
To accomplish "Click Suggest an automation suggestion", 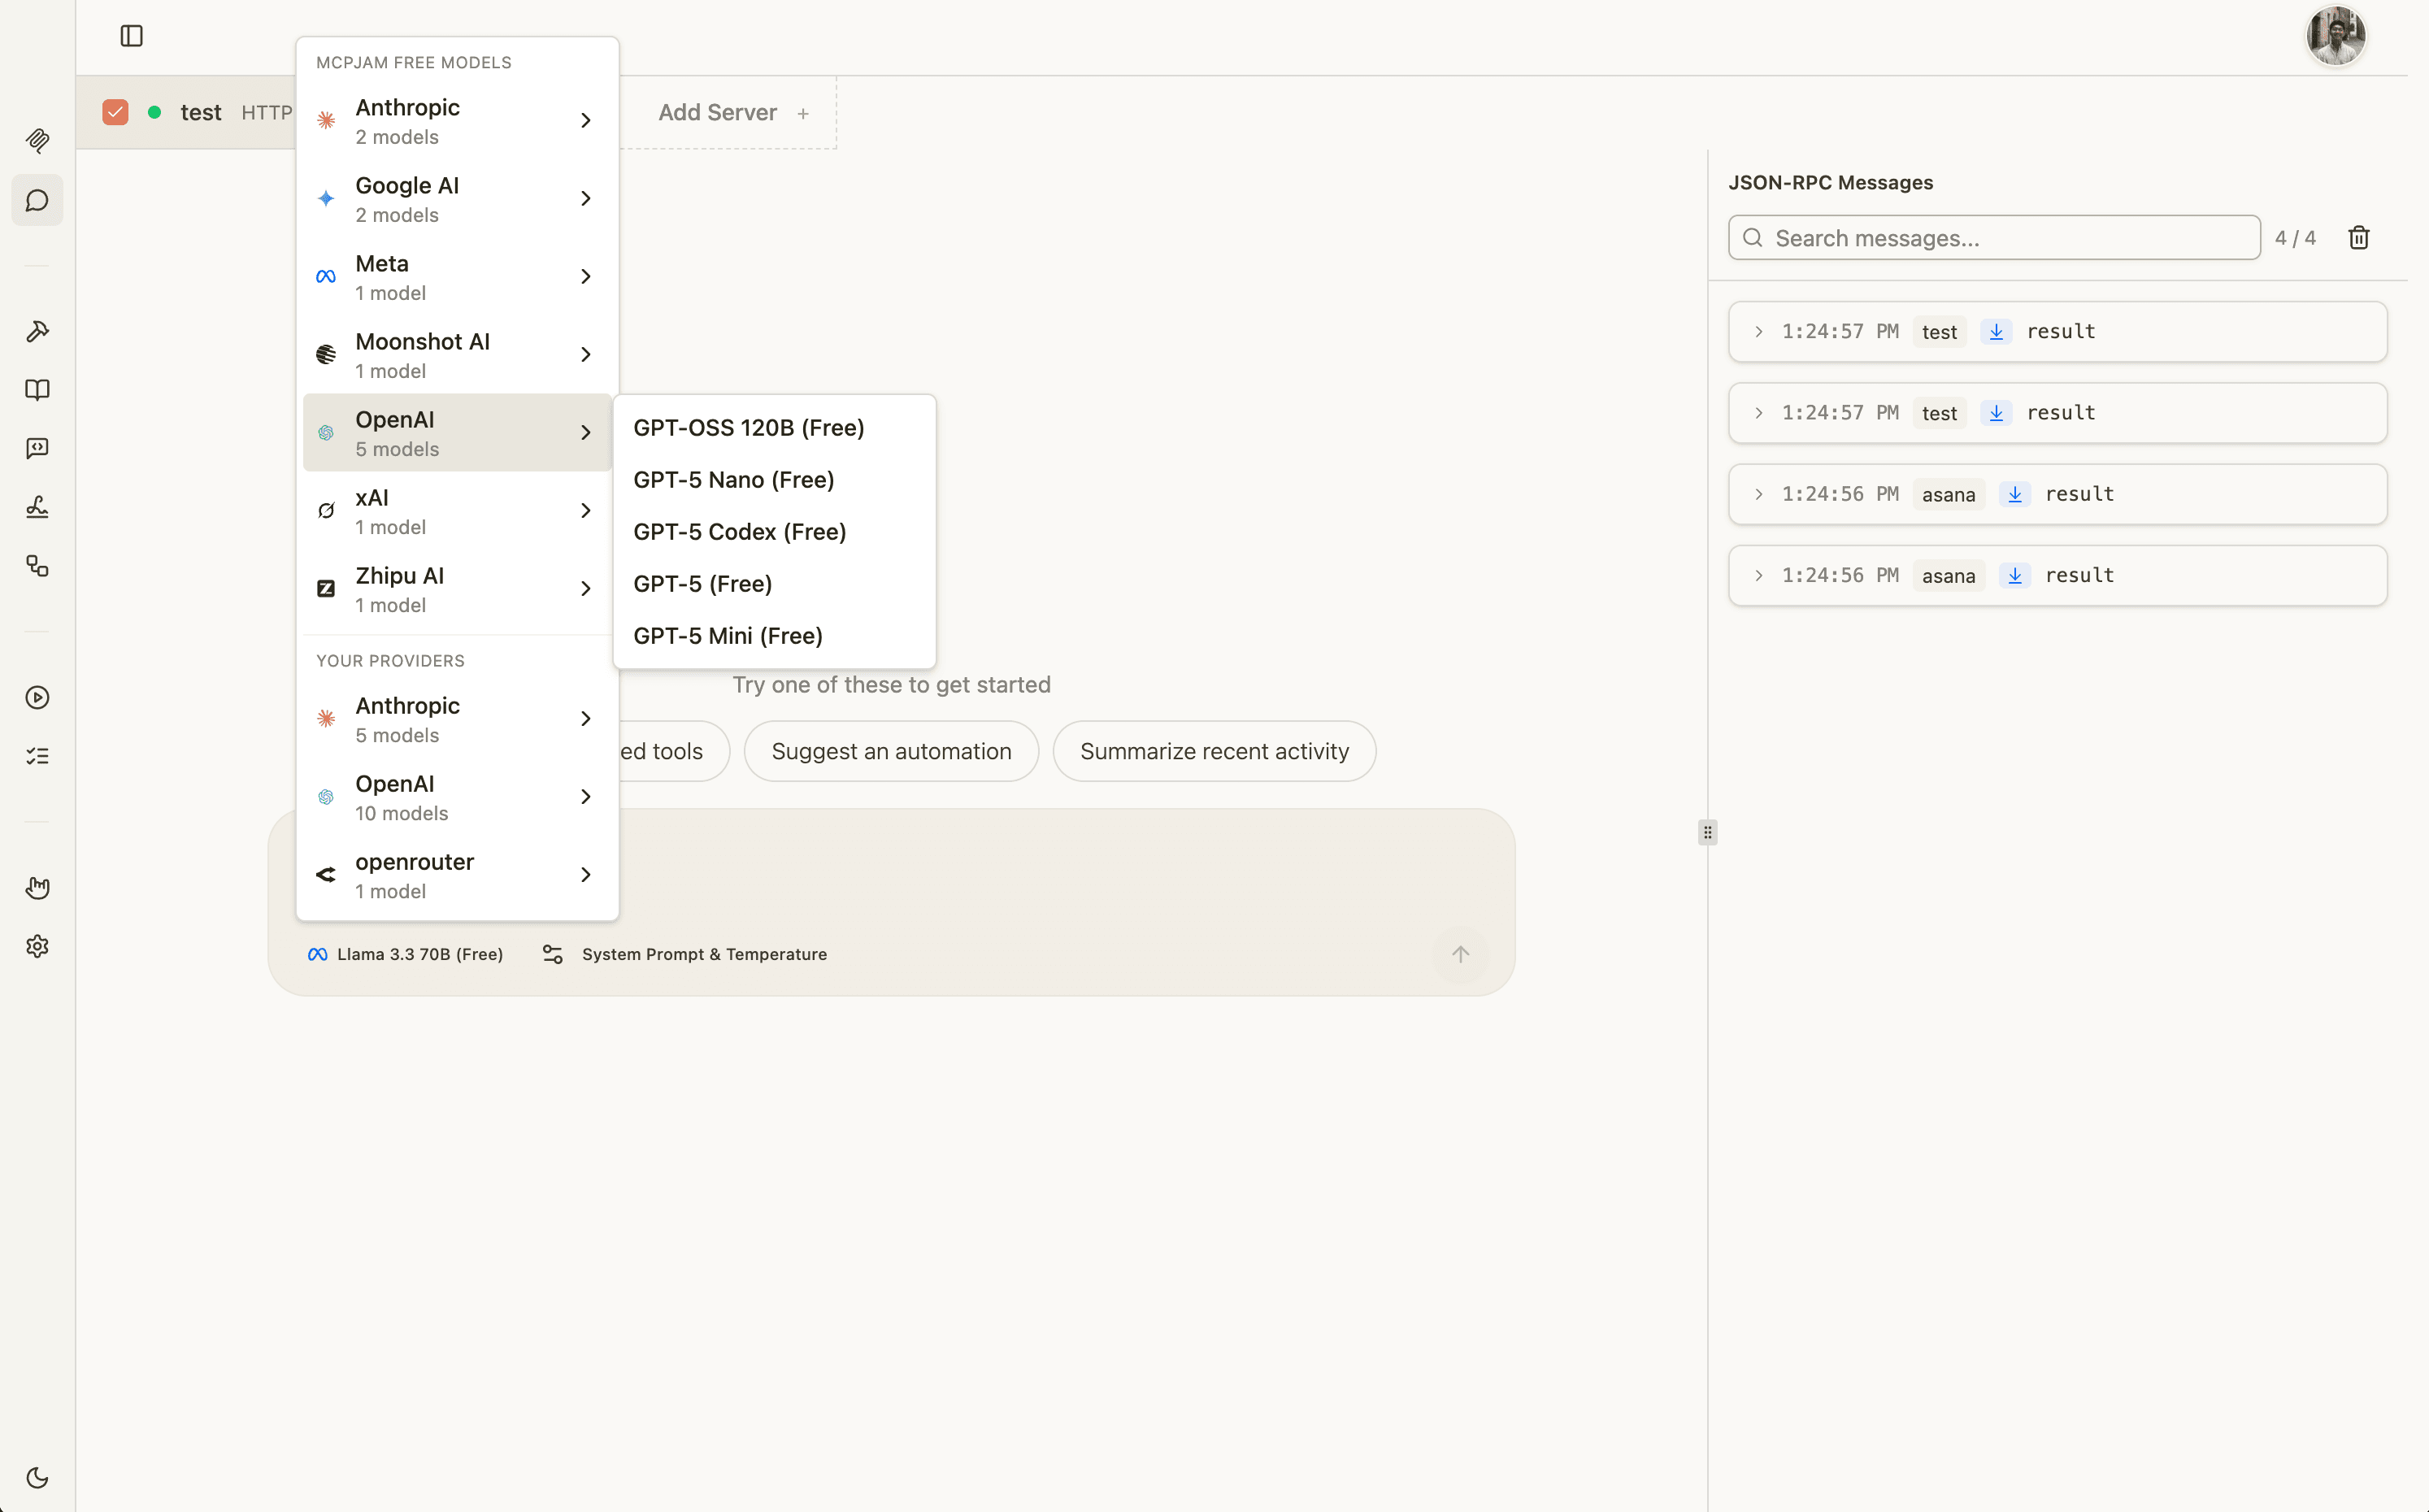I will click(890, 751).
